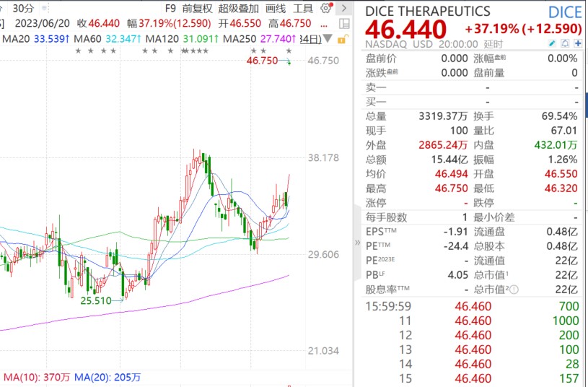Click the MA(10): 370万 volume label

pyautogui.click(x=37, y=377)
